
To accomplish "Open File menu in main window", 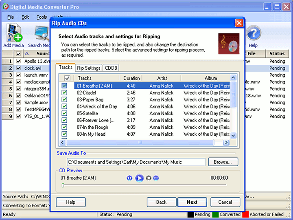I will (11, 17).
